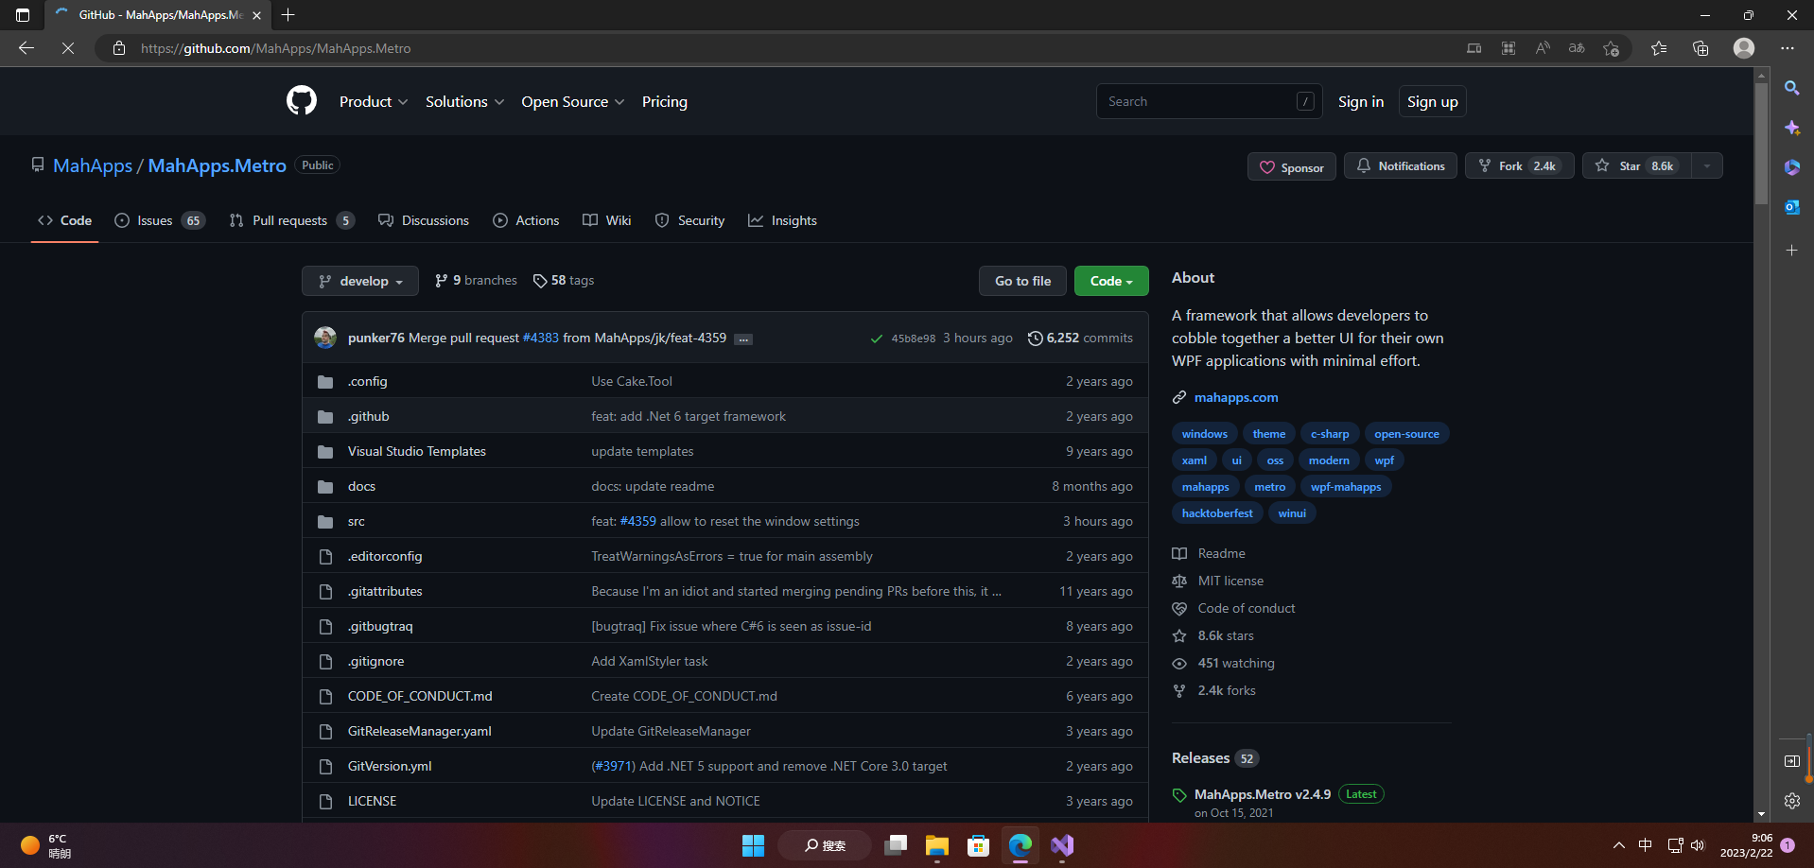Select the wpf-mahapps topic tag
This screenshot has height=868, width=1814.
(x=1346, y=487)
